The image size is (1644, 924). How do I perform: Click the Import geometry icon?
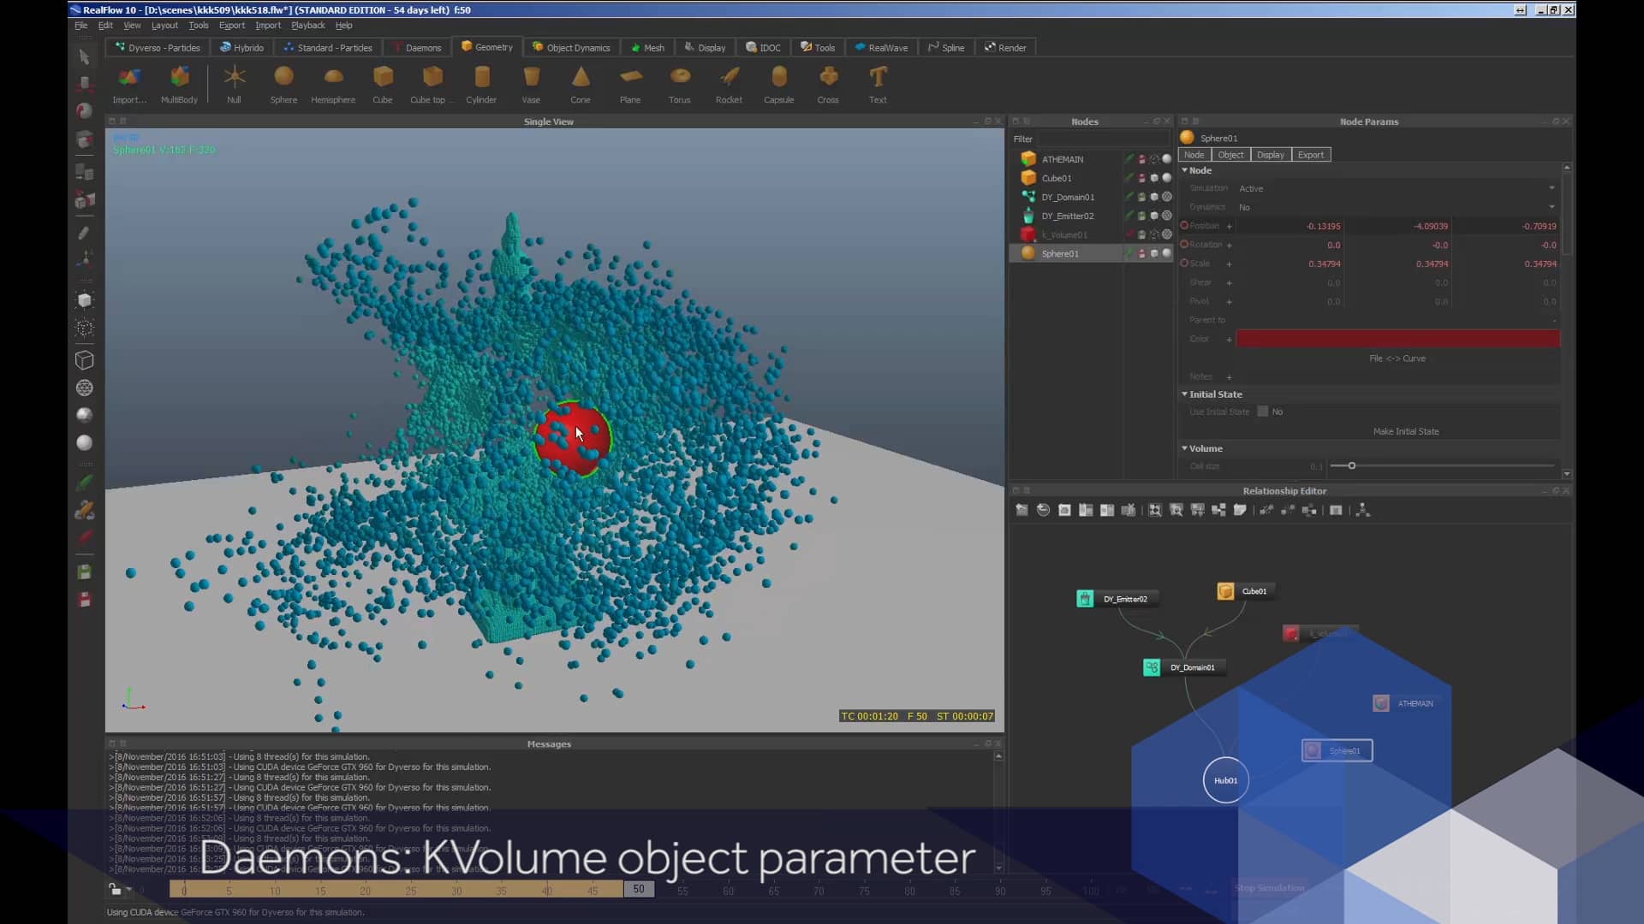tap(129, 85)
